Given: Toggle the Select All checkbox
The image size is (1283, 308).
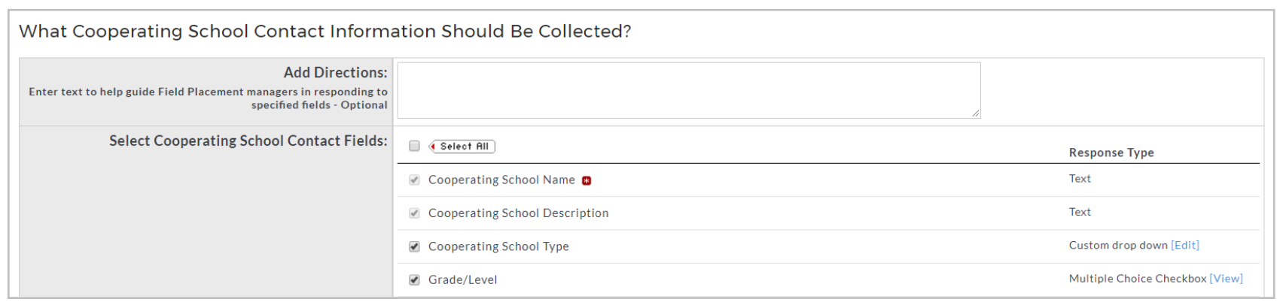Looking at the screenshot, I should (414, 146).
